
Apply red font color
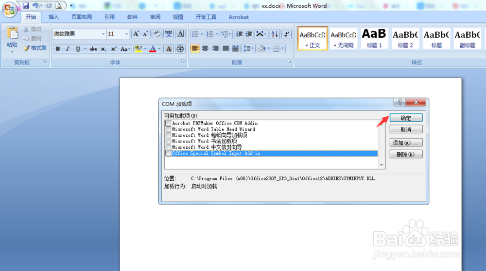153,49
